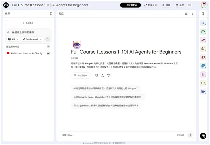Click the 1 個來源 counter in chat input
Screen dimensions: 210x145
pyautogui.click(x=180, y=135)
